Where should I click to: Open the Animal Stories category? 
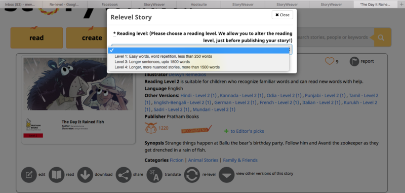tap(203, 160)
